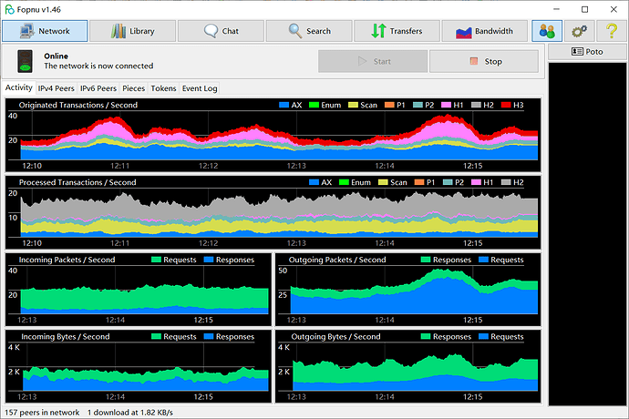Click Scan yellow swatch in Originated legend
Image resolution: width=629 pixels, height=419 pixels.
click(353, 105)
